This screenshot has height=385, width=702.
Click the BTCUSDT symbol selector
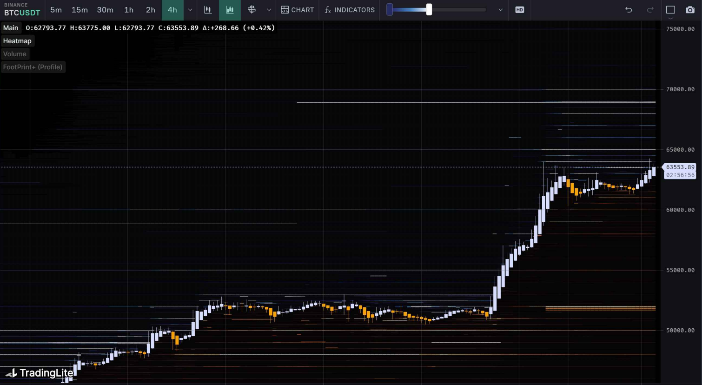tap(22, 13)
